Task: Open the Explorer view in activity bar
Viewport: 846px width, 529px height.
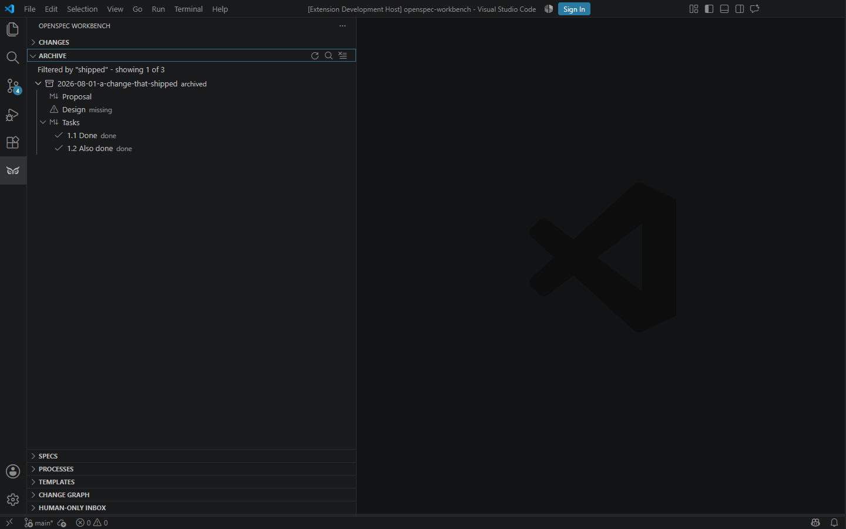Action: 13,29
